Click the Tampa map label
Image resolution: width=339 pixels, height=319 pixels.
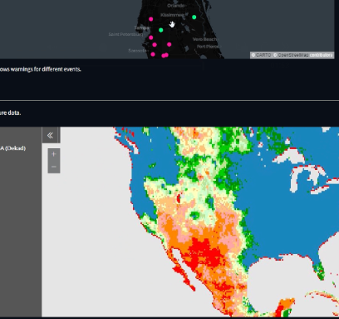point(141,27)
